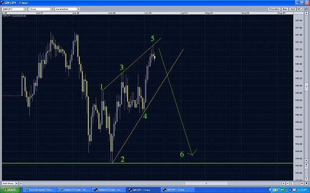Switch to OANDA FXTrade - scr... taskbar window
The width and height of the screenshot is (310, 193).
tap(109, 190)
